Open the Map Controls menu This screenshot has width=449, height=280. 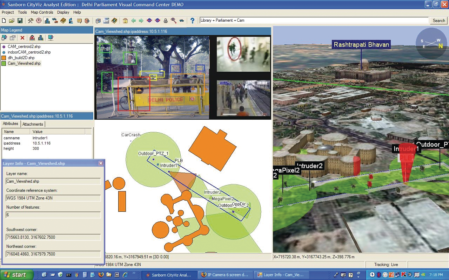click(42, 12)
